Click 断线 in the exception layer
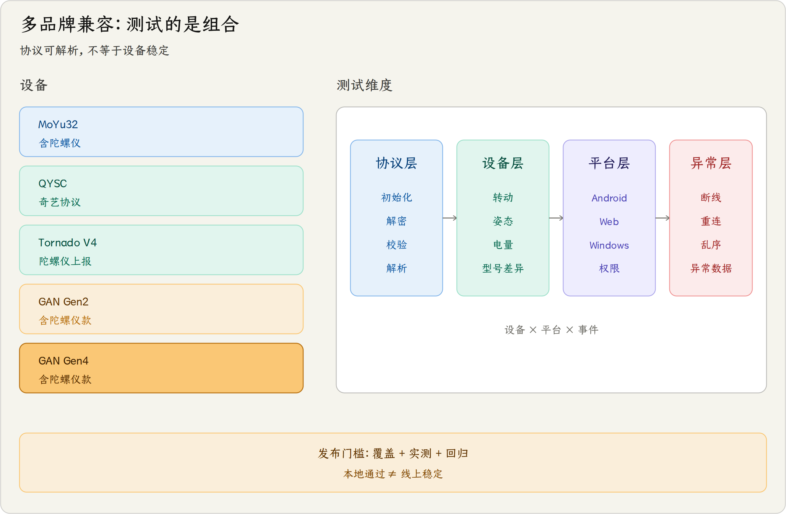Viewport: 786px width, 514px height. point(711,197)
